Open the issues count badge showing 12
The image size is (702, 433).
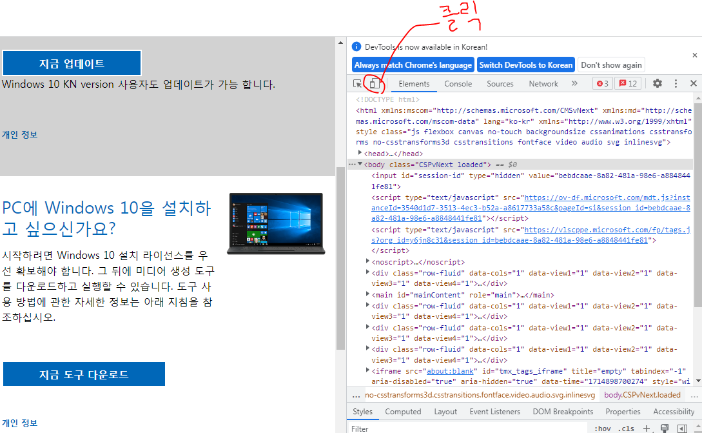(x=628, y=83)
